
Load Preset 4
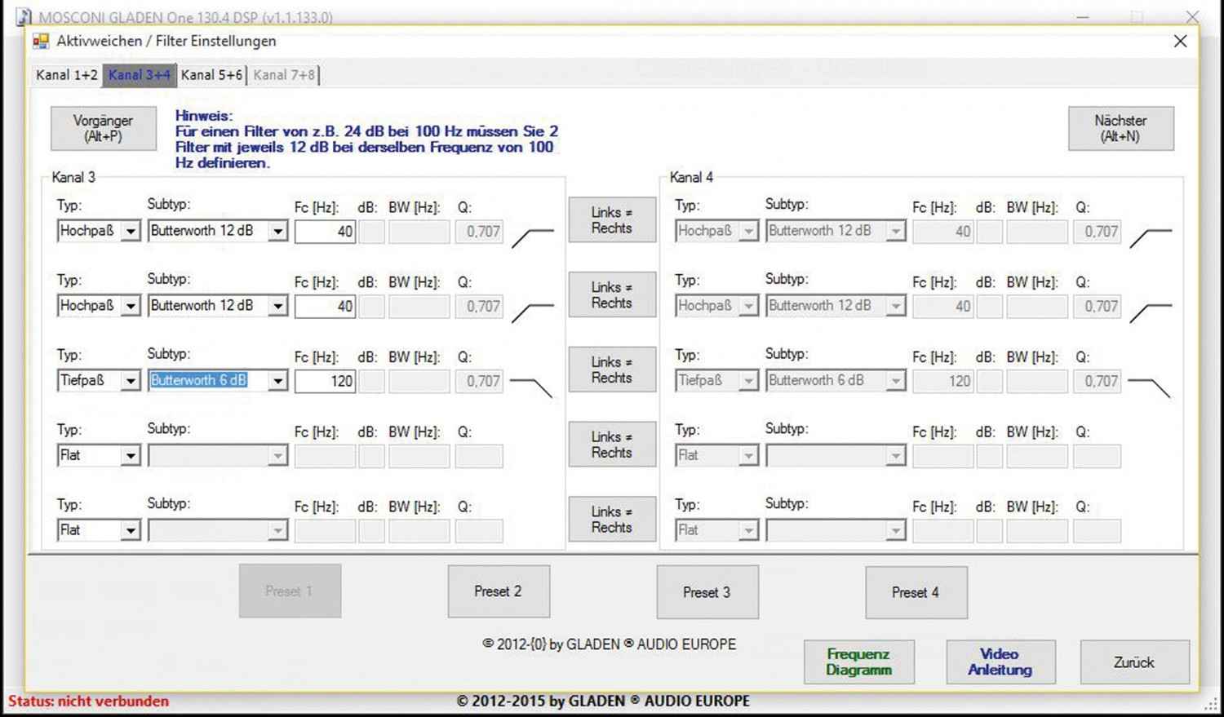coord(916,592)
